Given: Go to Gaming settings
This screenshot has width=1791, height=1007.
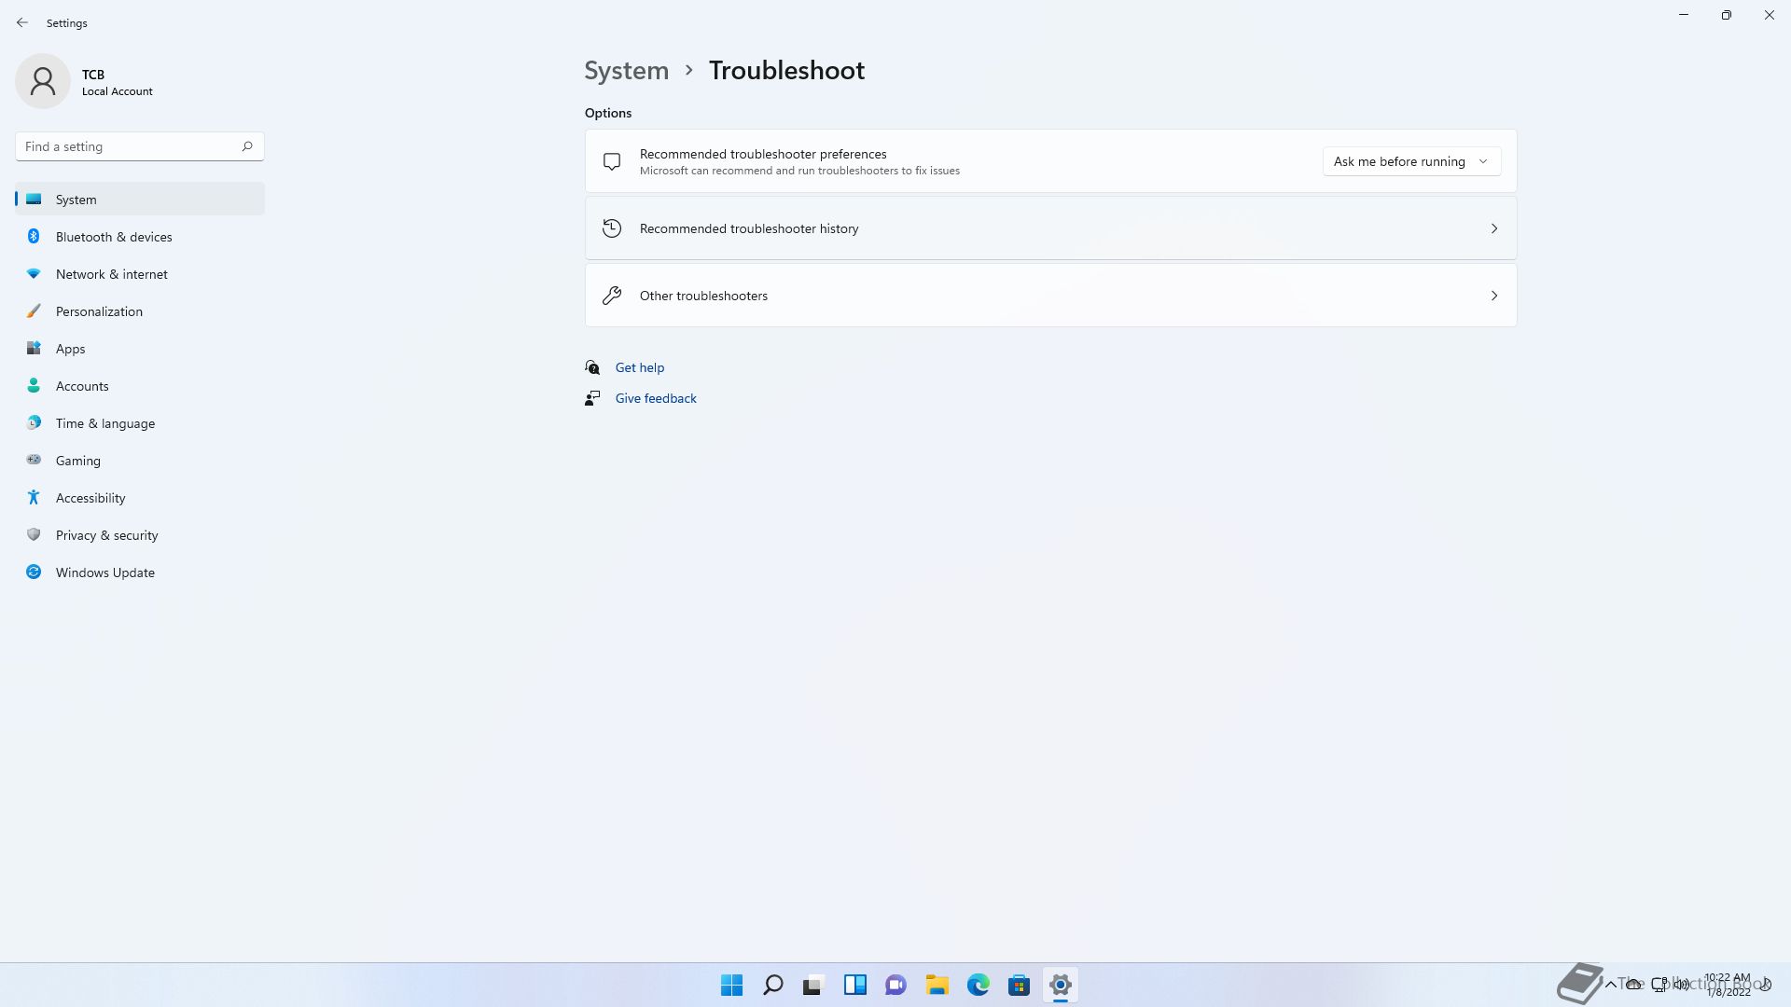Looking at the screenshot, I should [140, 461].
